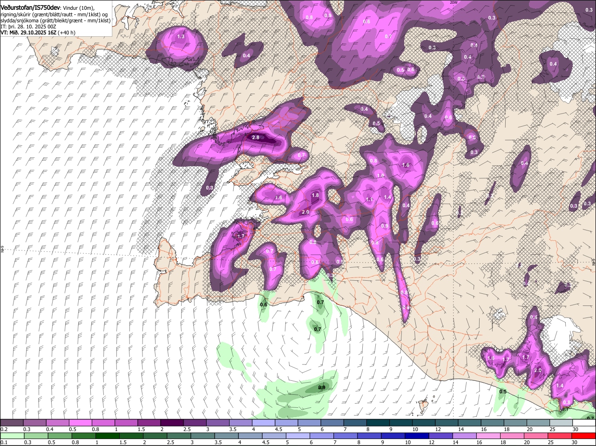Click the Veðurstofan/IS750dev title text

30,8
